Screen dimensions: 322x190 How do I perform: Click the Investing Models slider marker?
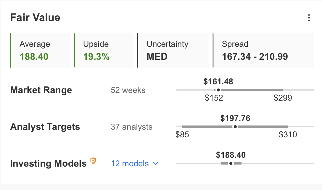(x=231, y=163)
